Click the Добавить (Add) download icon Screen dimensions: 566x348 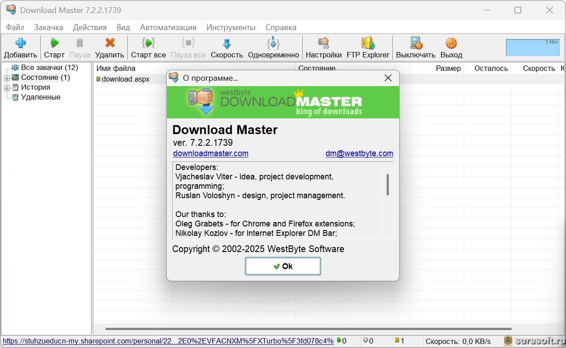[x=20, y=43]
